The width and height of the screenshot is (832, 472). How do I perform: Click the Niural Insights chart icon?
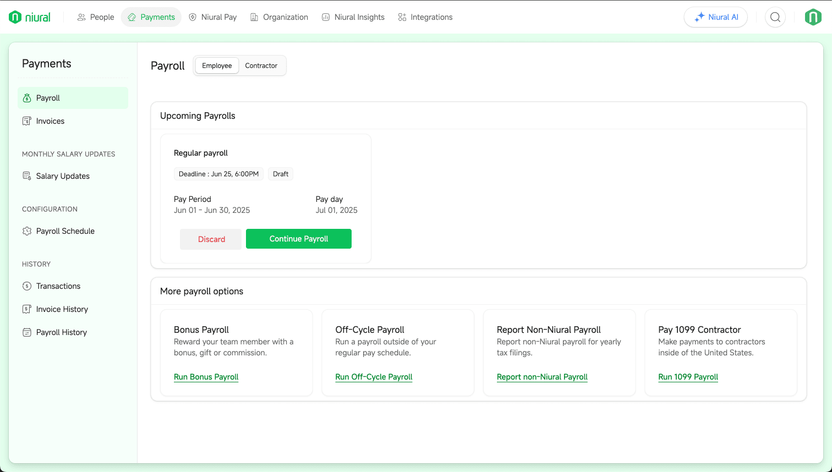326,17
